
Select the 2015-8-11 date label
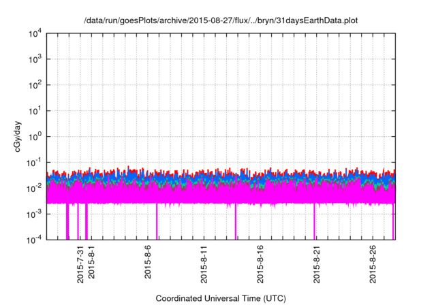[x=204, y=264]
